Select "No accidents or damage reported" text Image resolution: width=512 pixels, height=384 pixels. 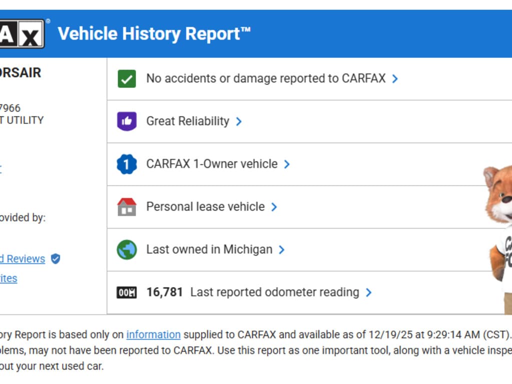(x=266, y=78)
